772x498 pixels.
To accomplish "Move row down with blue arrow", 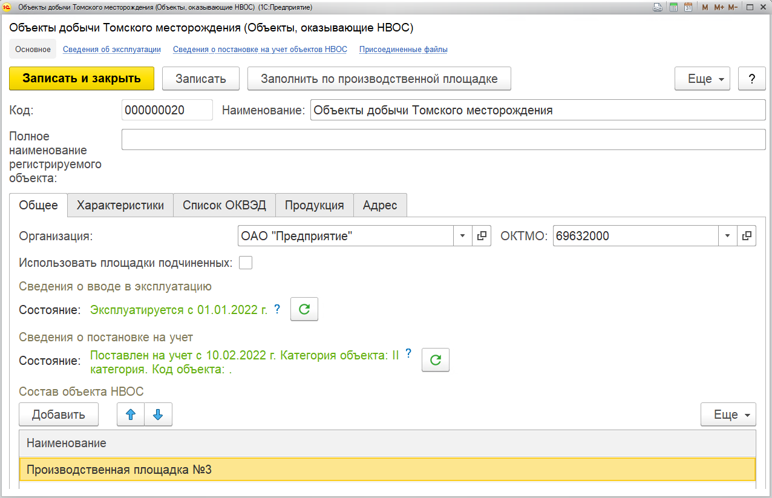I will point(158,414).
